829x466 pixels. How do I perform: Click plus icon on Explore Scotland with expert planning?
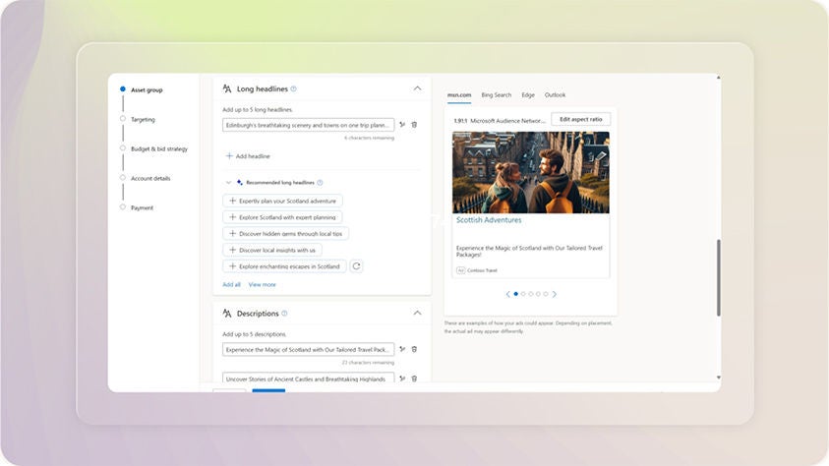[x=232, y=217]
